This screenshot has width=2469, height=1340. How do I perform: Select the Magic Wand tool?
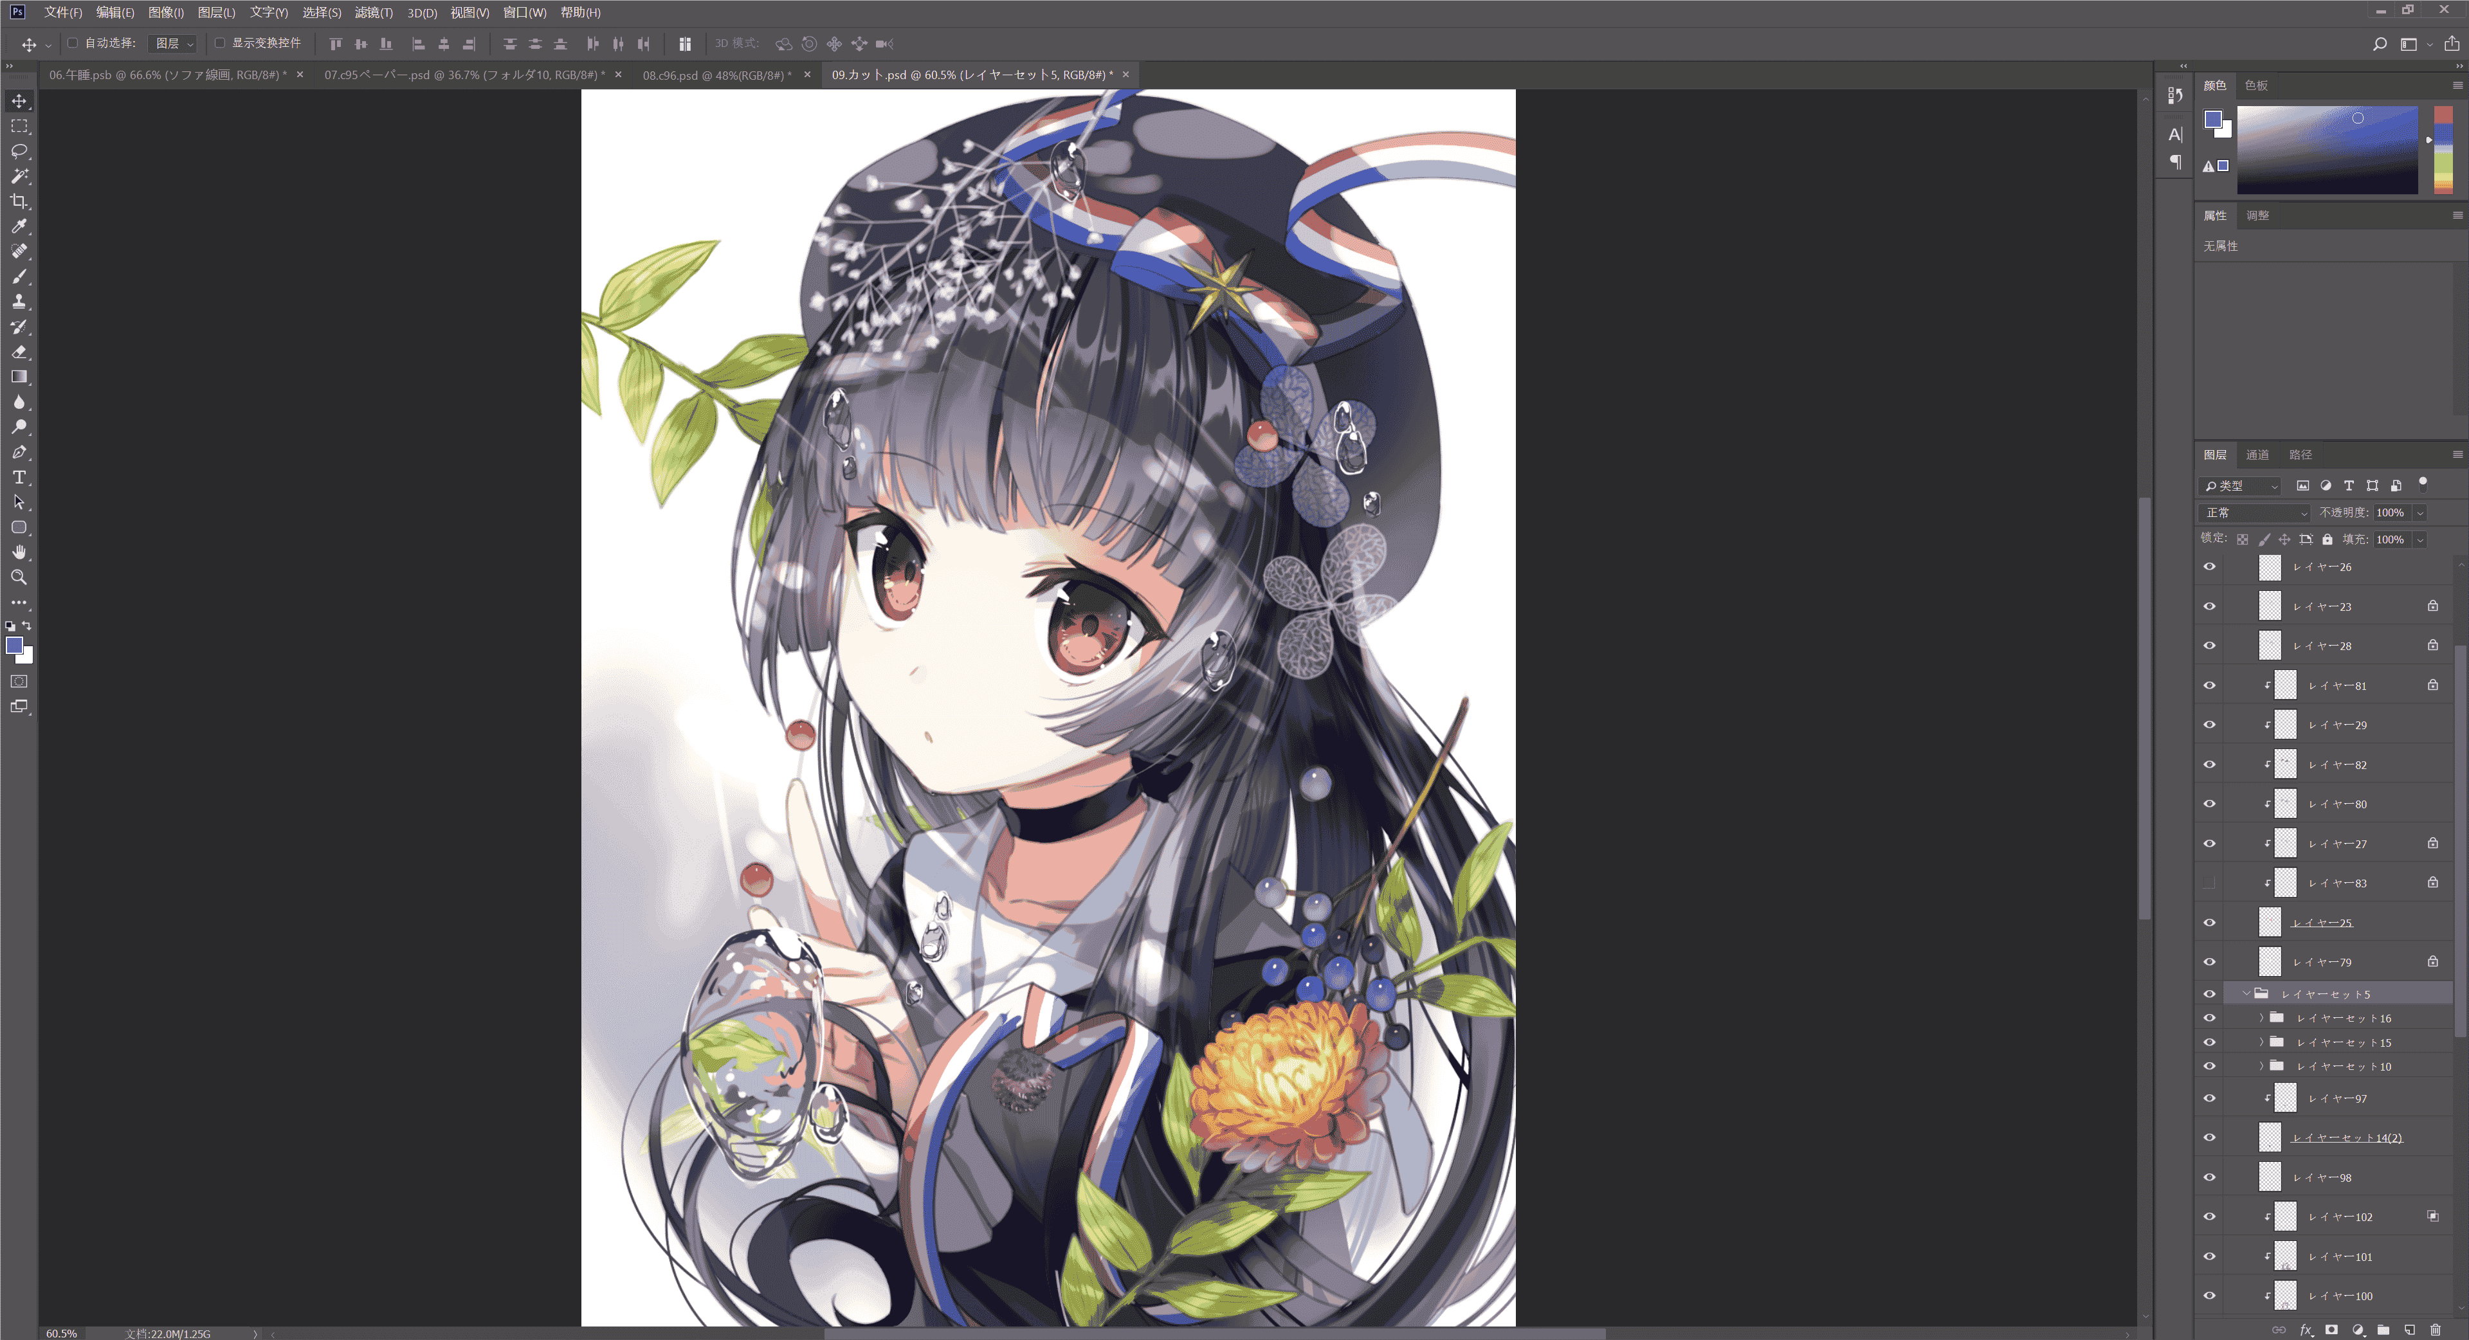(19, 176)
